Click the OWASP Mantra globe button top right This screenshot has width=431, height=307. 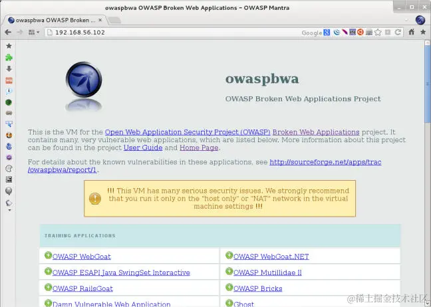click(x=420, y=20)
